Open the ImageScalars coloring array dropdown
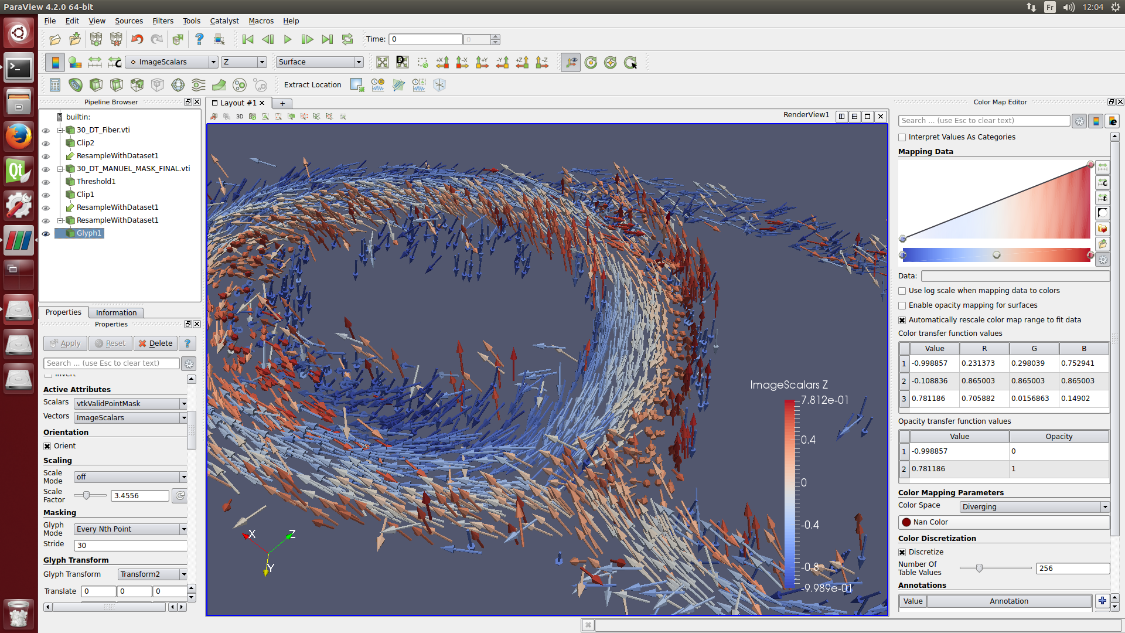Screen dimensions: 1125x633 172,62
